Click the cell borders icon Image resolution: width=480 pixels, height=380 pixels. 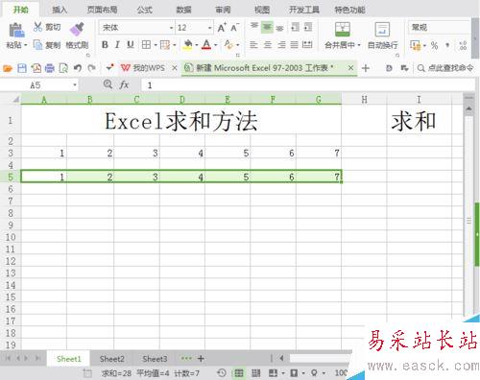(146, 45)
